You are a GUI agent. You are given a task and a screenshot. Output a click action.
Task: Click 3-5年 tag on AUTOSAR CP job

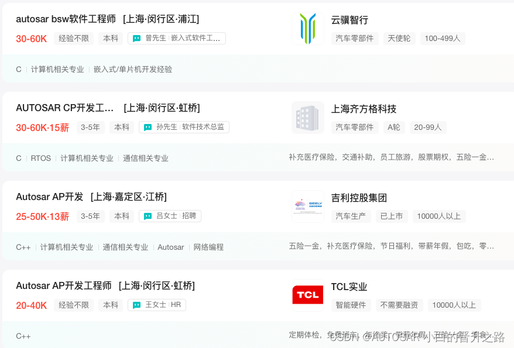(x=91, y=127)
